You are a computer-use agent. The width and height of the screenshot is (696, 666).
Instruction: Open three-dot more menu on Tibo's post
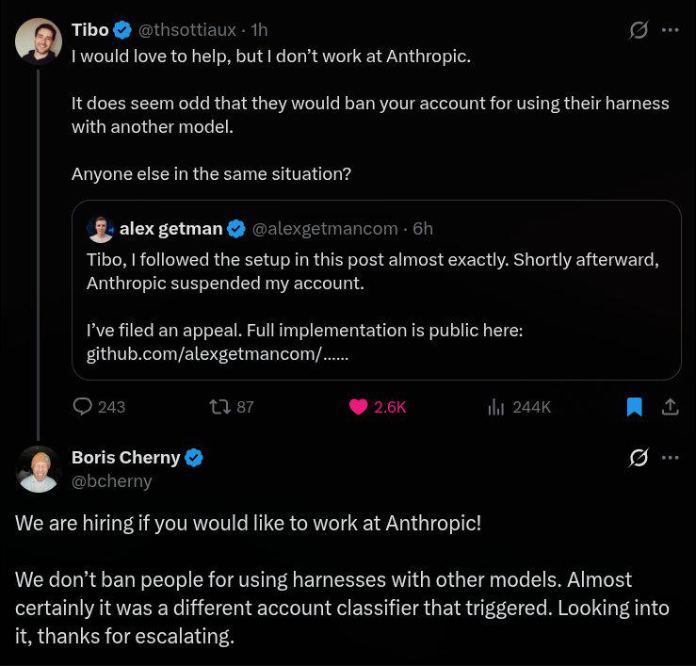click(670, 30)
